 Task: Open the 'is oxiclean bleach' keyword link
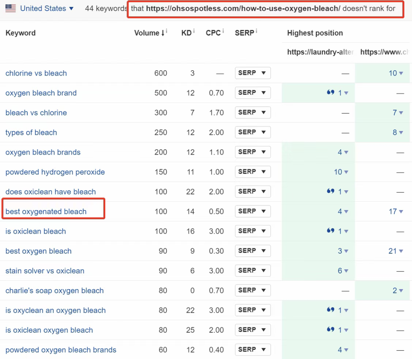click(x=35, y=231)
